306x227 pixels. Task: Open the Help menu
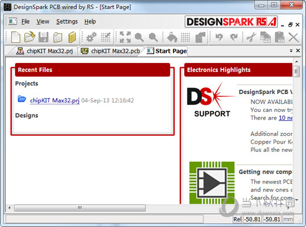[x=90, y=22]
